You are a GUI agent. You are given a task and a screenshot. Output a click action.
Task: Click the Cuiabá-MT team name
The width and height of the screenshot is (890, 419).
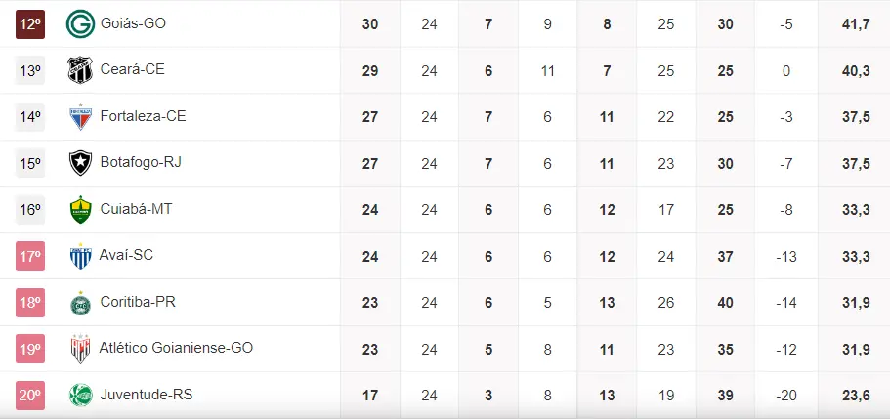click(x=137, y=209)
